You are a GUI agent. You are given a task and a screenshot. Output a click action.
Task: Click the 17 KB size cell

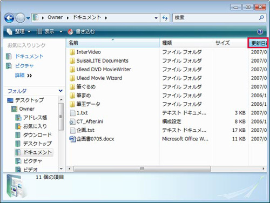click(x=239, y=130)
